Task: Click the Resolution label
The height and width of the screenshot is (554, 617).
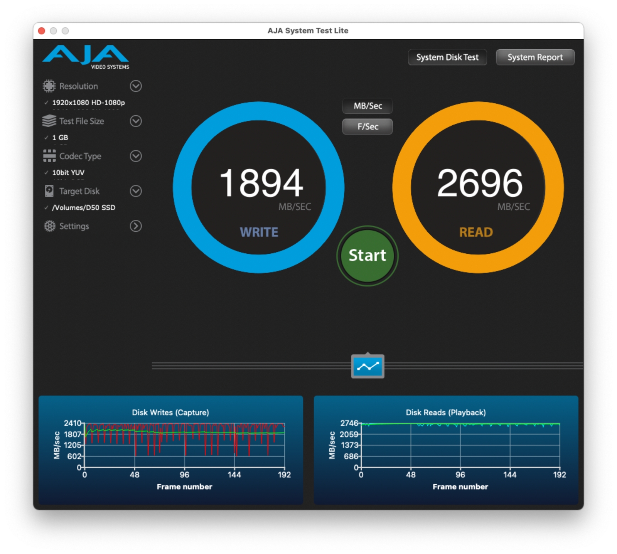Action: (x=79, y=86)
